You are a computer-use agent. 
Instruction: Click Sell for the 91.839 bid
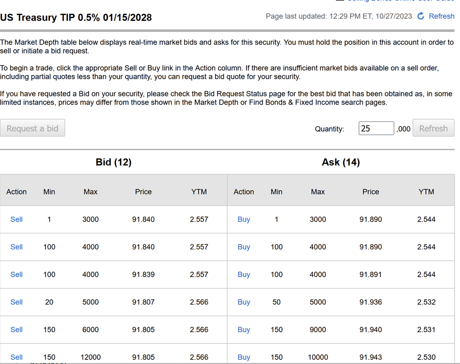tap(16, 274)
